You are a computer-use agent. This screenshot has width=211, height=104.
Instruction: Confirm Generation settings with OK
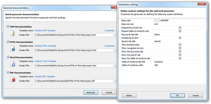177,96
